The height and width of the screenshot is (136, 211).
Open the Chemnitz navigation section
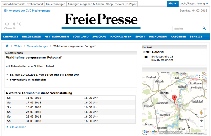(x=10, y=37)
